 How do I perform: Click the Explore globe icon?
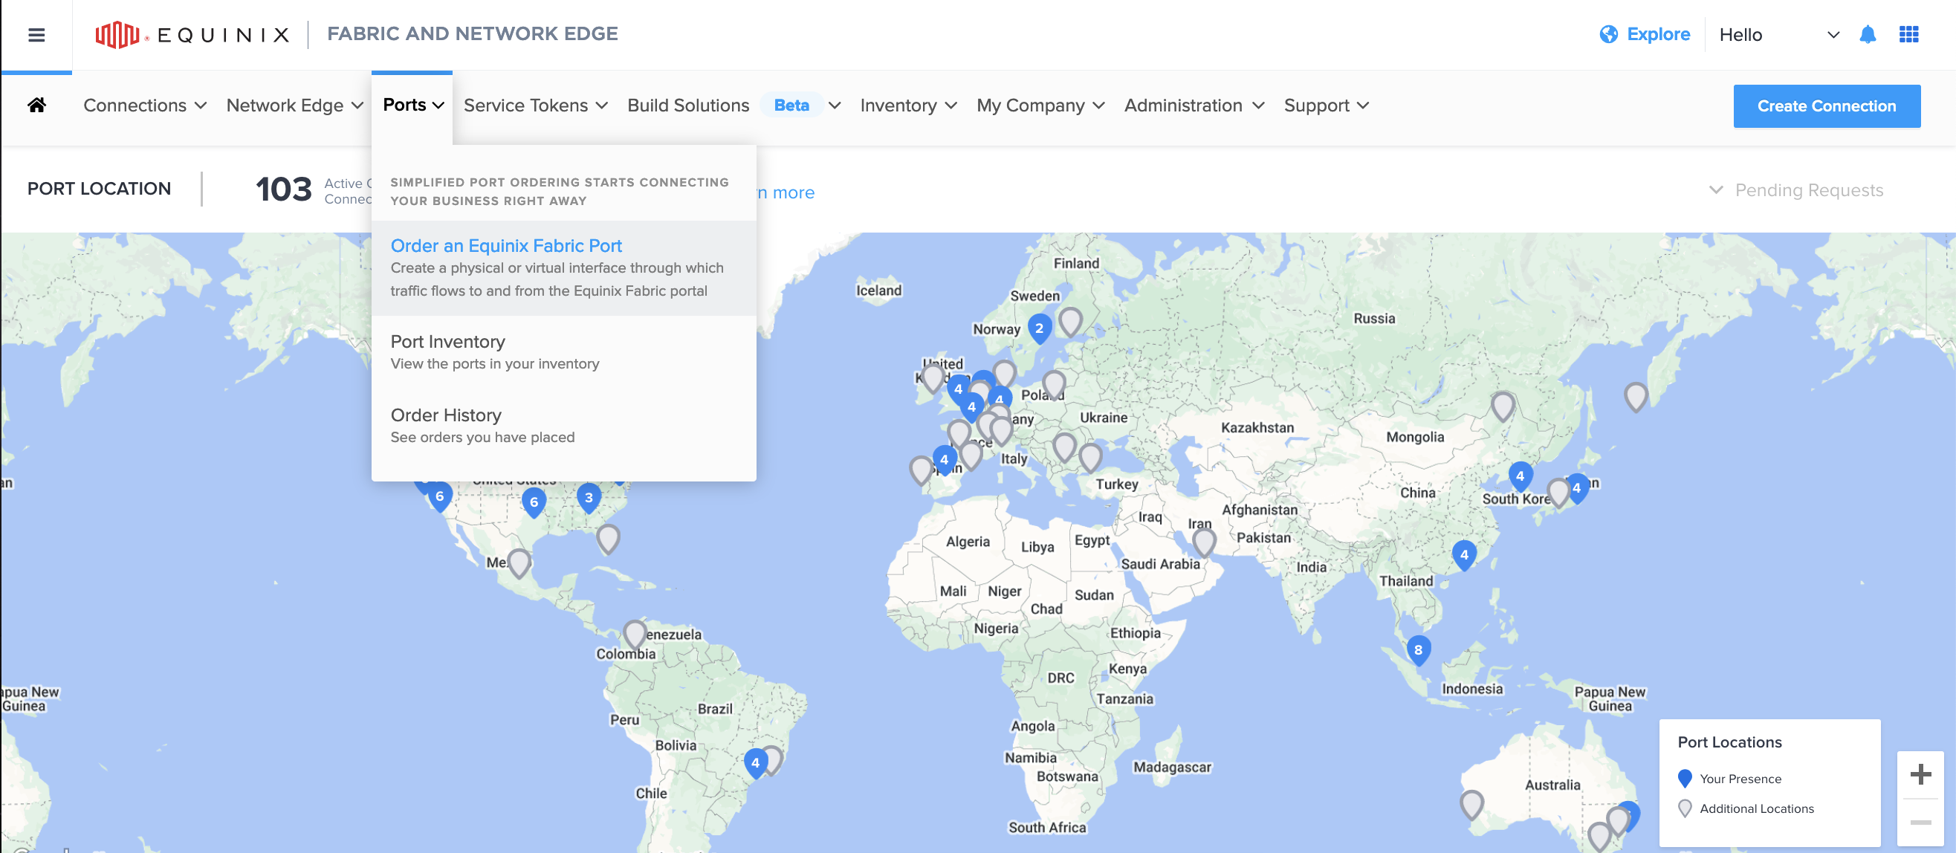tap(1608, 34)
